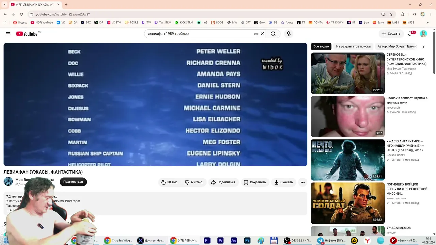Submit search with the magnifier button
The height and width of the screenshot is (245, 436).
pyautogui.click(x=273, y=34)
